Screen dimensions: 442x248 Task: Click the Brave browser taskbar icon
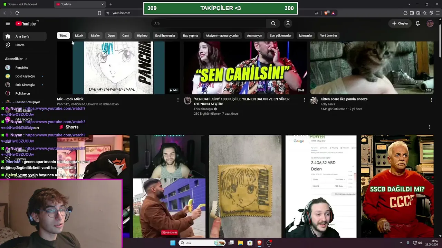[x=259, y=243]
